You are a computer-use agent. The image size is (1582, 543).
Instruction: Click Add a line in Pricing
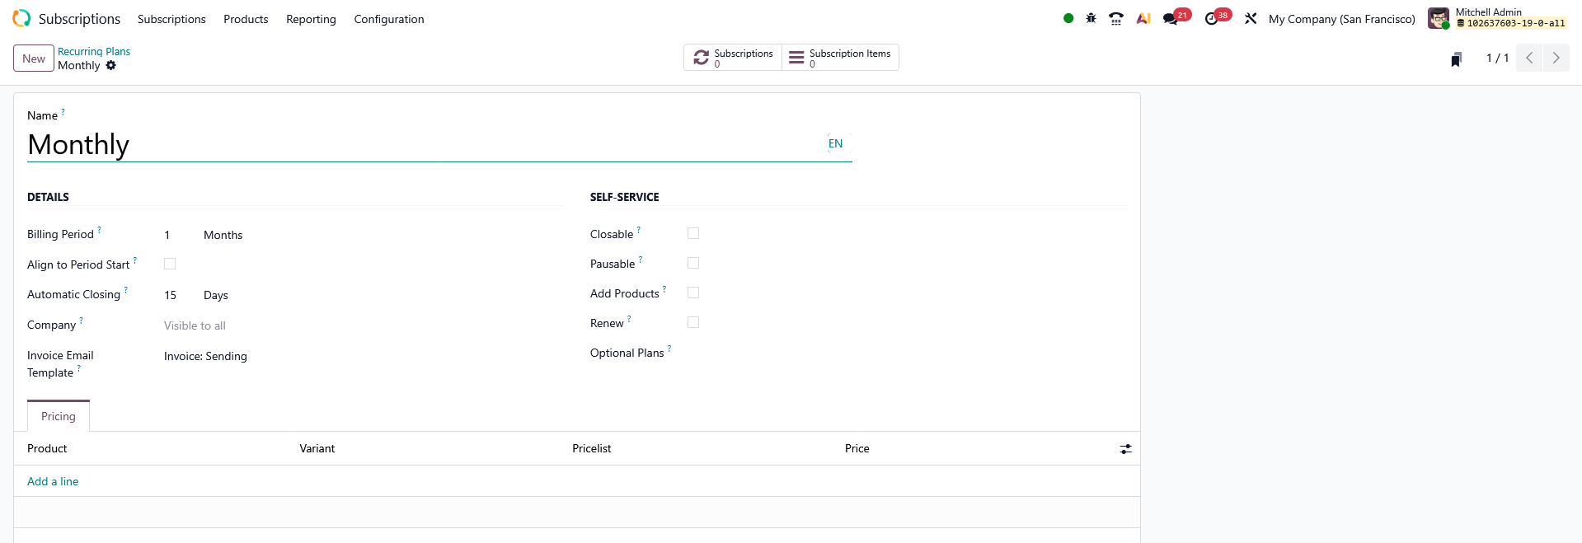(x=53, y=481)
